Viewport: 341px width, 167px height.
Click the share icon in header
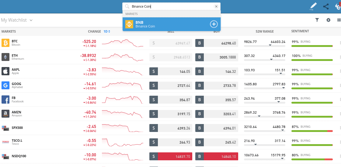pyautogui.click(x=326, y=6)
